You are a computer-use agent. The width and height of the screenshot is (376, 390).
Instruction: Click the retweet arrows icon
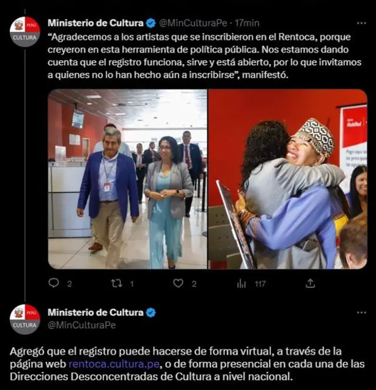[116, 283]
